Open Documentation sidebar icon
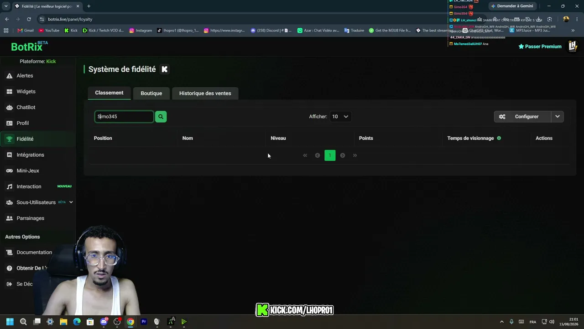Screen dimensions: 584x329 [9, 252]
